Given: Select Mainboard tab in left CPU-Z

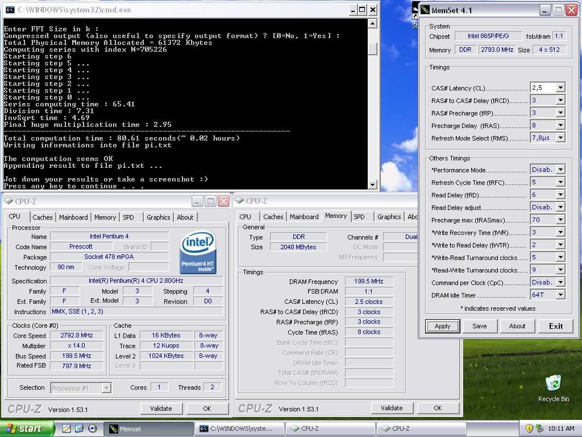Looking at the screenshot, I should (x=73, y=217).
